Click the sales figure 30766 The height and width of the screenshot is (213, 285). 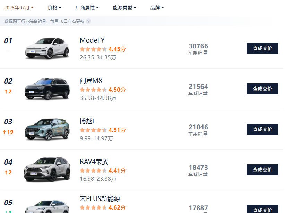(x=198, y=46)
